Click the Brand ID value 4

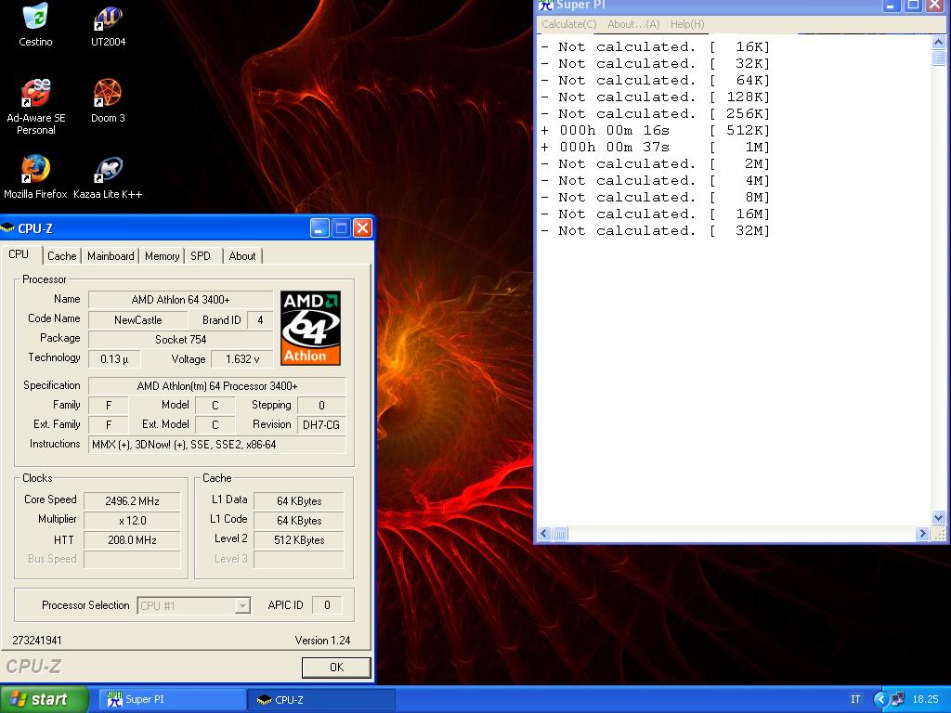[x=260, y=320]
